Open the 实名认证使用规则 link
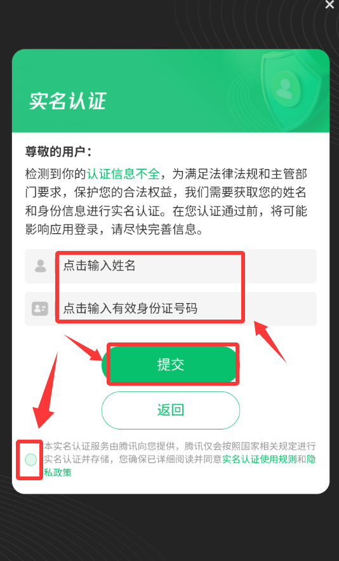This screenshot has height=561, width=339. tap(259, 459)
